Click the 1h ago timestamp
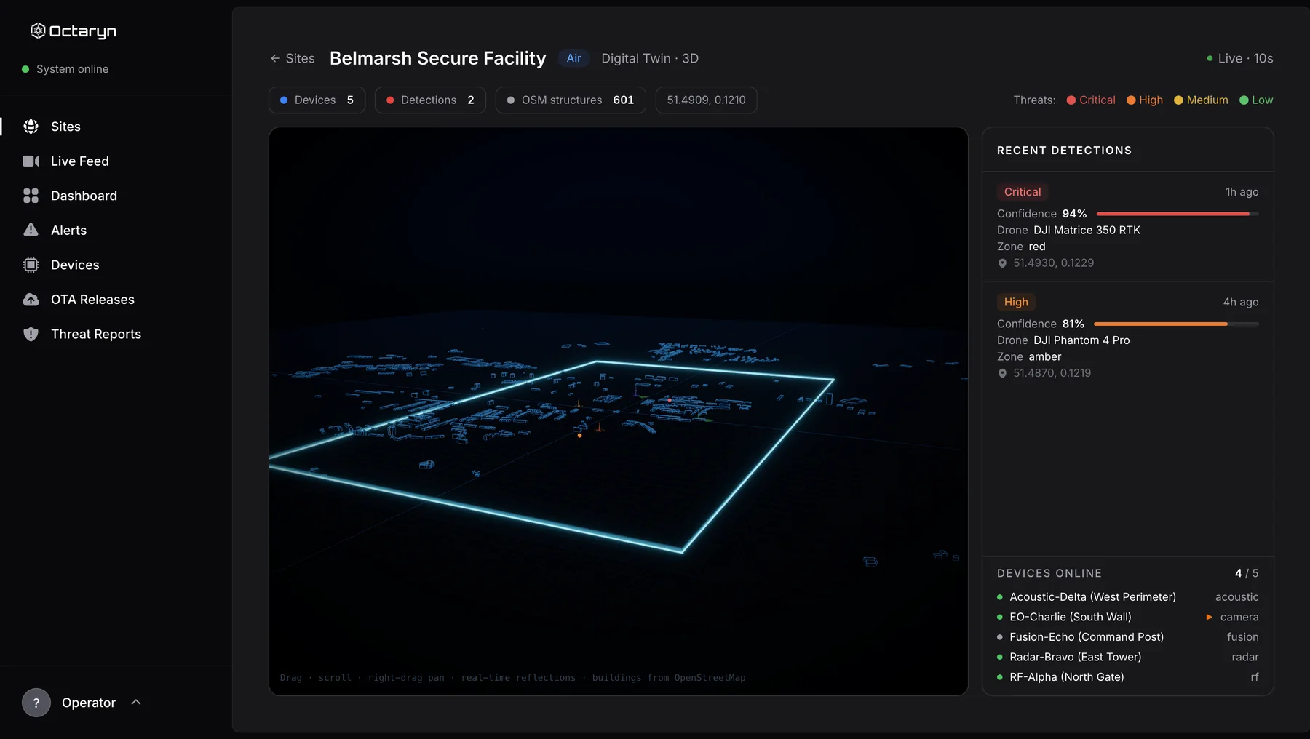Viewport: 1310px width, 739px height. (x=1242, y=192)
